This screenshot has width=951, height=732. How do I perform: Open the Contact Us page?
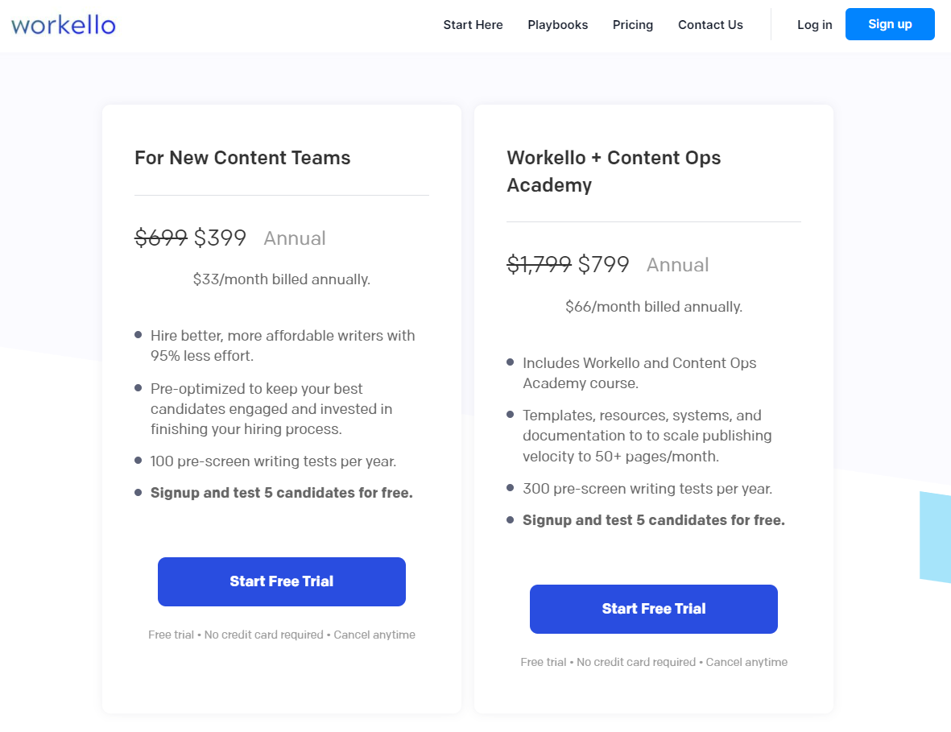pyautogui.click(x=710, y=25)
